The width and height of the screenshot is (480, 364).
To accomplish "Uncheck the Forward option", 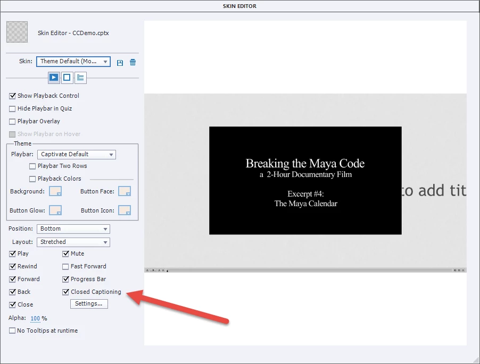I will pos(13,280).
